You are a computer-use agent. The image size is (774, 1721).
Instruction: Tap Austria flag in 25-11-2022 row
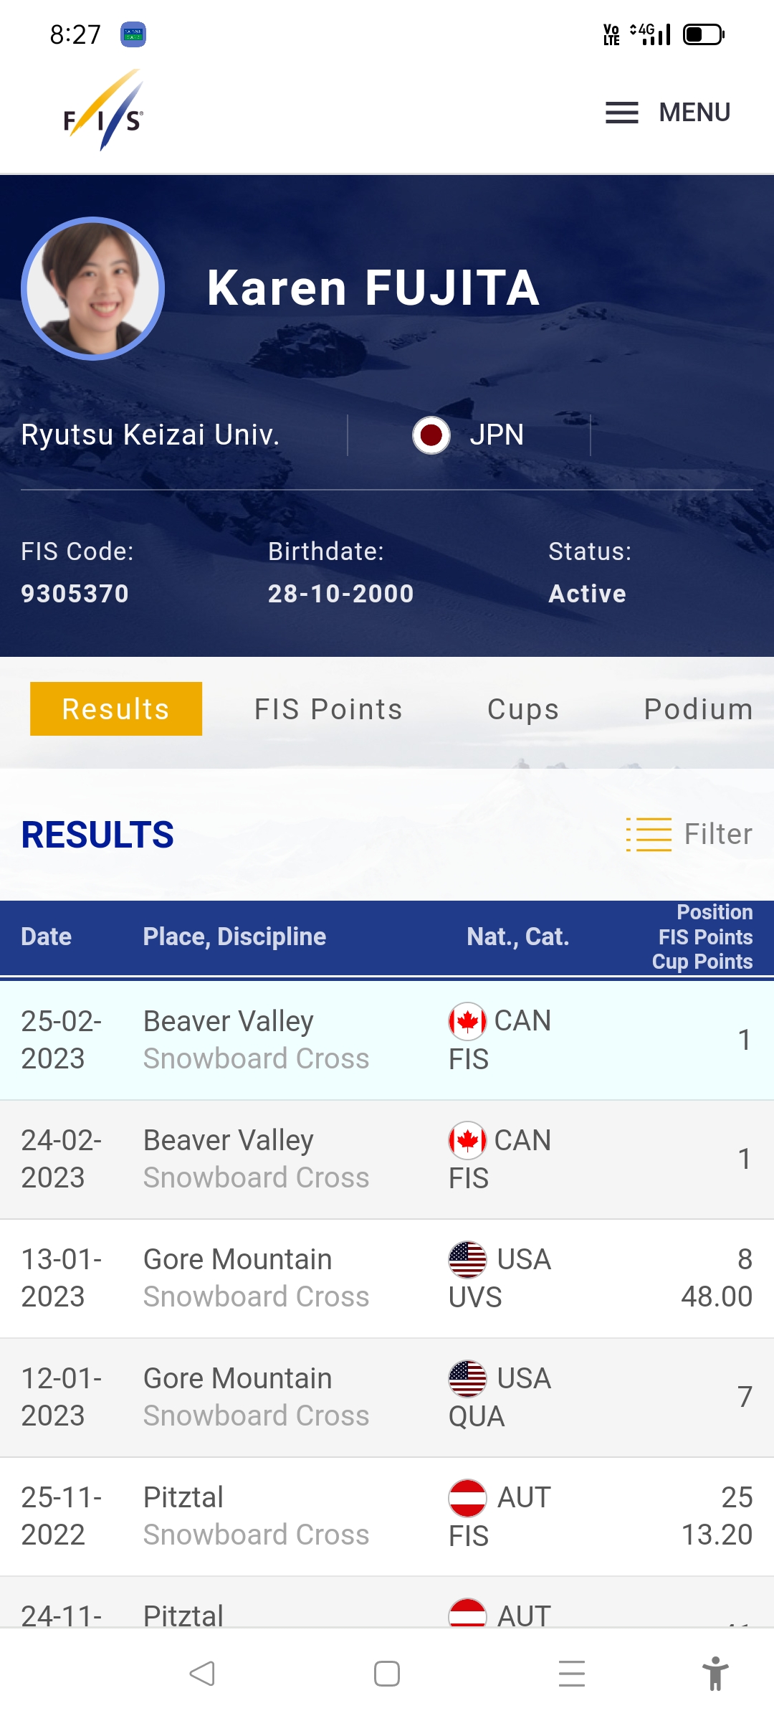(x=467, y=1497)
